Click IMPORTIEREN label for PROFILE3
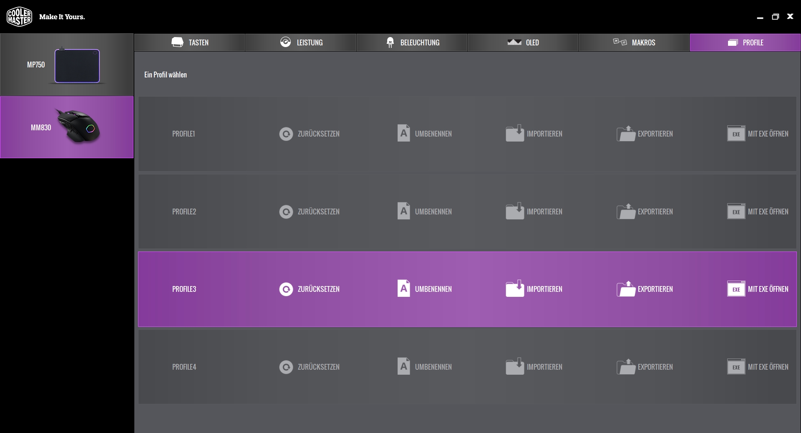Image resolution: width=801 pixels, height=433 pixels. pyautogui.click(x=544, y=289)
